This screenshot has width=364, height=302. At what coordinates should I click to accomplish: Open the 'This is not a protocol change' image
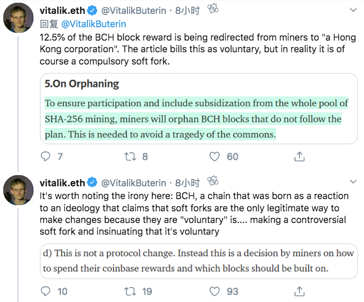point(199,261)
